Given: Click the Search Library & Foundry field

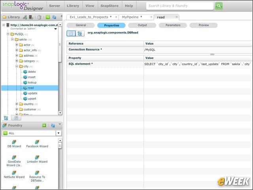Looking at the screenshot, I should pos(180,6).
